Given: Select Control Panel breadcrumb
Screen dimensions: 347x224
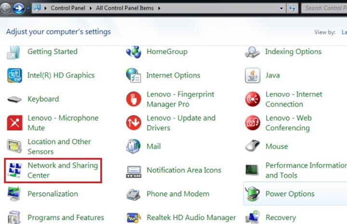Looking at the screenshot, I should point(68,8).
